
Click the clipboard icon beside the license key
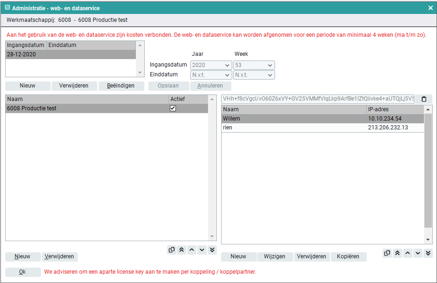point(424,99)
